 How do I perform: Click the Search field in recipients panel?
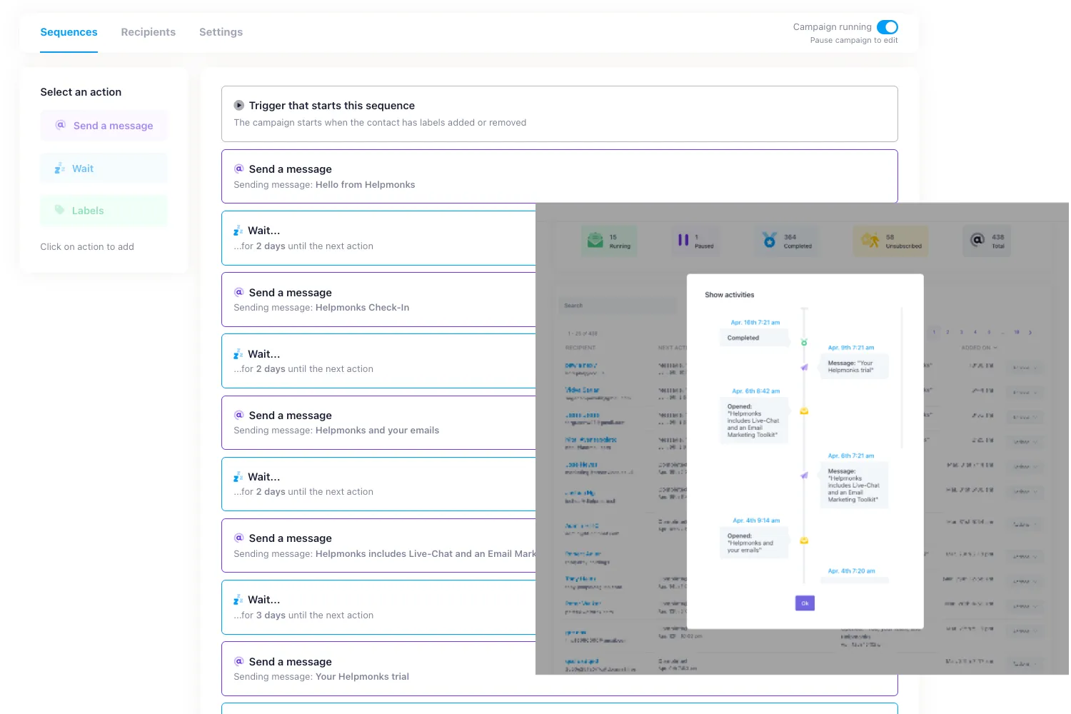coord(617,306)
